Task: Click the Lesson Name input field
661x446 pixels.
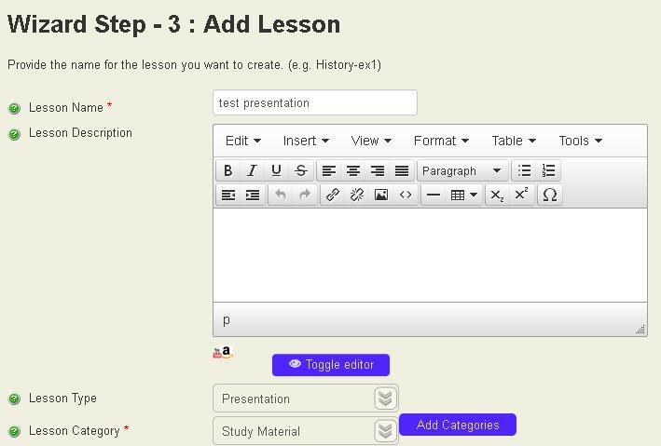Action: (315, 102)
